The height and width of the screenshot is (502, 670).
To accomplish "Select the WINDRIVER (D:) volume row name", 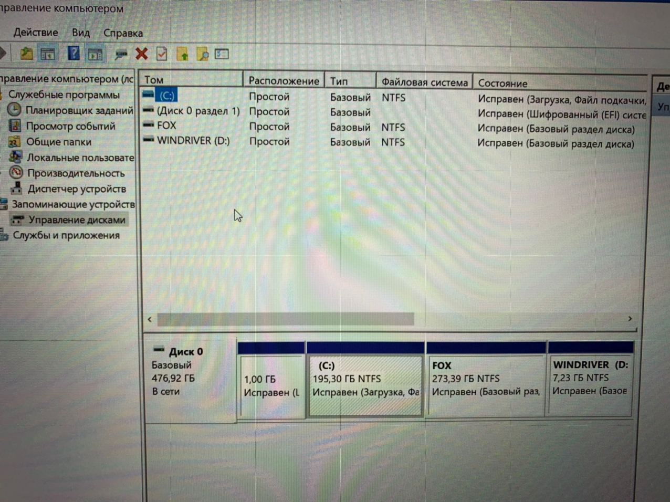I will (193, 140).
